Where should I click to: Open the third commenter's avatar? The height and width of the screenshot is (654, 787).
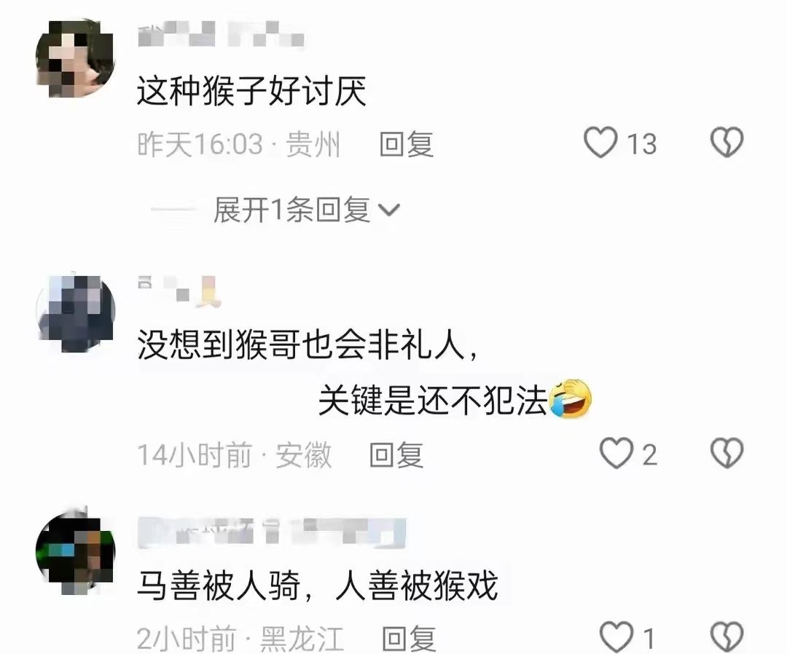tap(76, 552)
